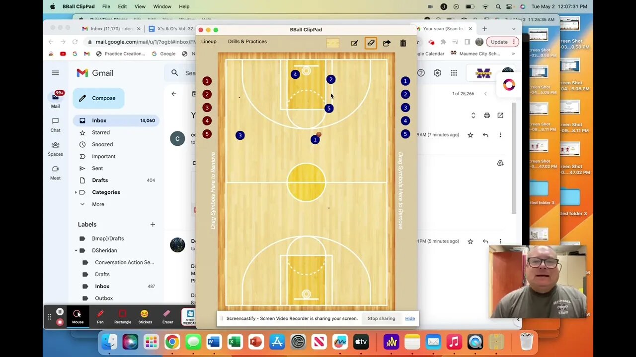Open Spaces in Gmail left rail

pos(55,148)
